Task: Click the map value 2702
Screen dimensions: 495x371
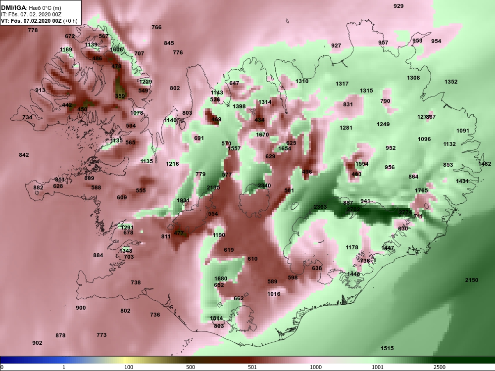Action: pos(353,209)
